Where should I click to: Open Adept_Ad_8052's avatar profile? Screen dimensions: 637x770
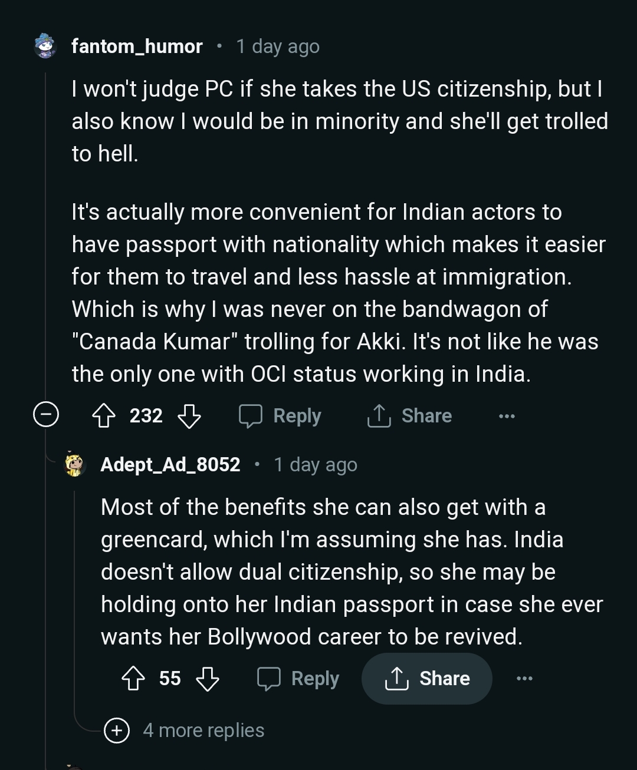tap(75, 465)
